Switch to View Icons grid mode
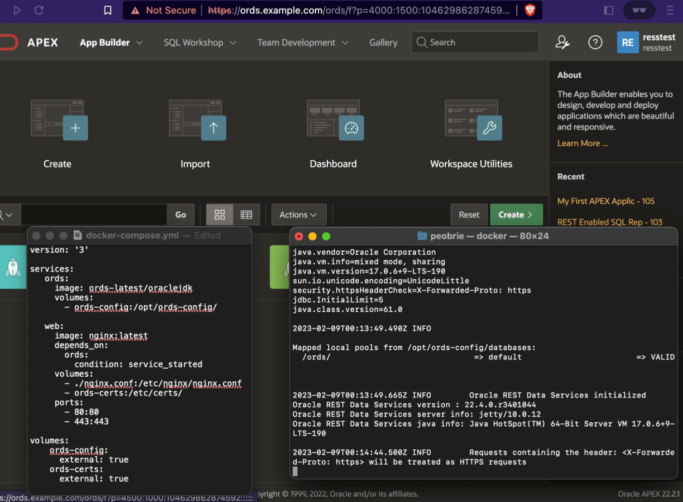The width and height of the screenshot is (683, 502). (x=219, y=215)
